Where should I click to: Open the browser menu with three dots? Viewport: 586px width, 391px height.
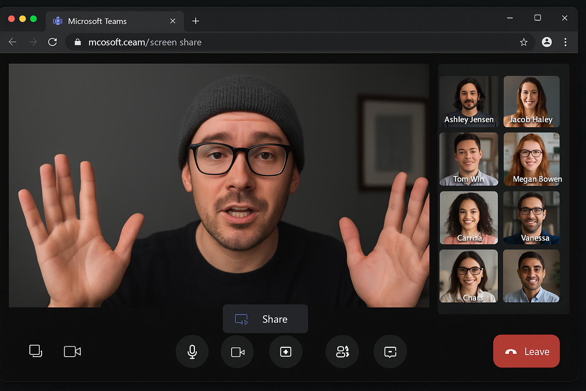[565, 42]
